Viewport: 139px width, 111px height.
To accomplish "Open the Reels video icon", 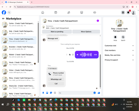I will [56, 12].
